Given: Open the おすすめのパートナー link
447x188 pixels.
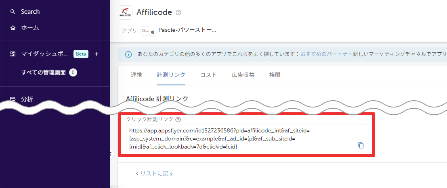Looking at the screenshot, I should (327, 54).
